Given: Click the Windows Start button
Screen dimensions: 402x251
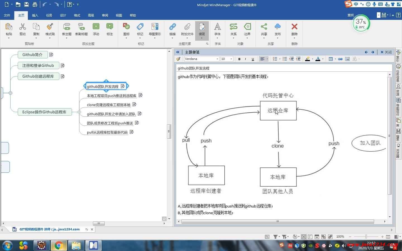Looking at the screenshot, I should [x=7, y=245].
